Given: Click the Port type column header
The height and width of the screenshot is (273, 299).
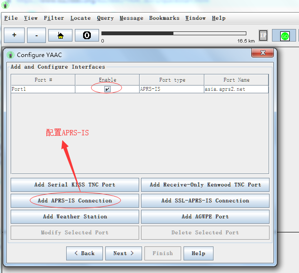Looking at the screenshot, I should (171, 80).
